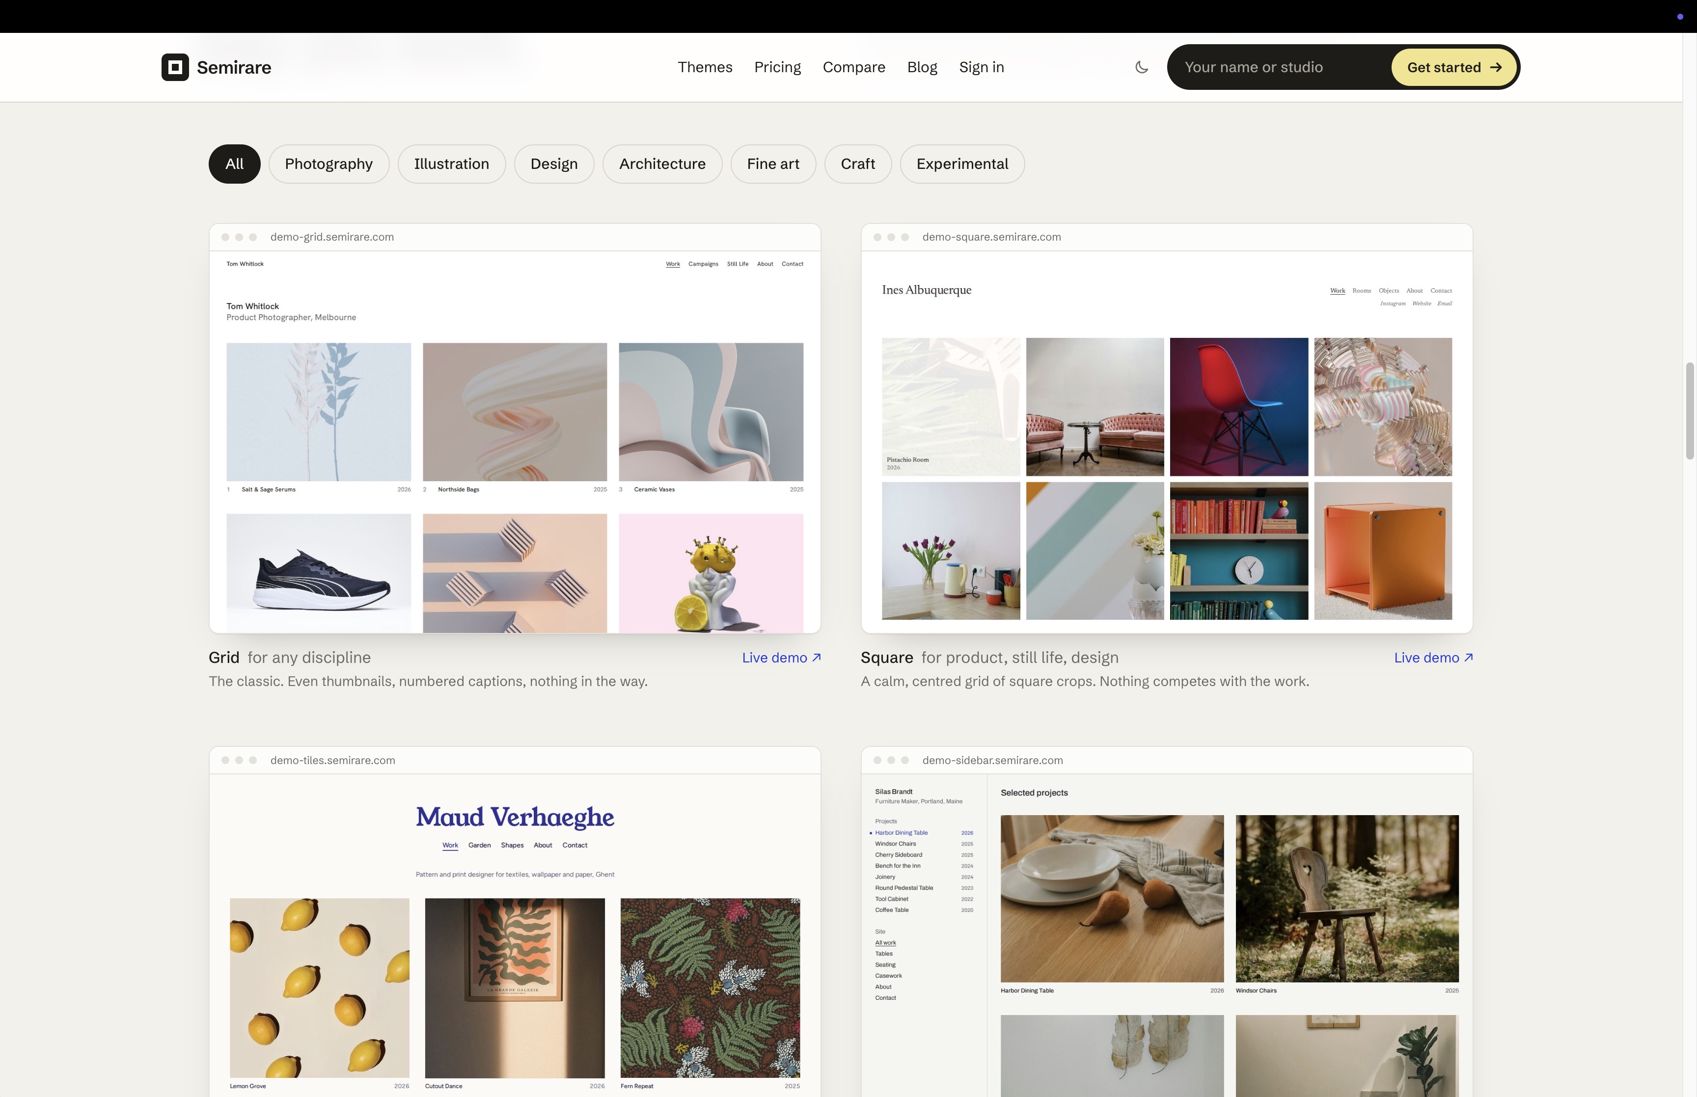Click the black sneaker product thumbnail
This screenshot has width=1697, height=1097.
coord(319,573)
